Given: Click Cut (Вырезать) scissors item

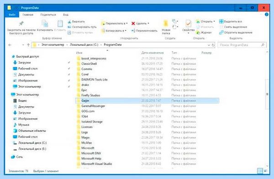Looking at the screenshot, I should [x=76, y=22].
